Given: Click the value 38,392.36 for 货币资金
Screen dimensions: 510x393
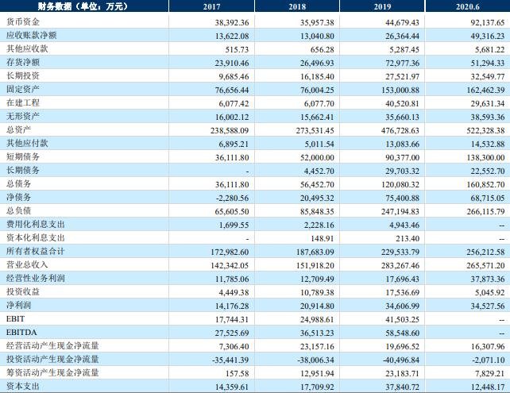Looking at the screenshot, I should tap(232, 23).
